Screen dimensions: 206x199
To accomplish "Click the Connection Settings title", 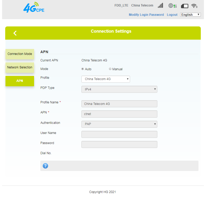I will 111,31.
